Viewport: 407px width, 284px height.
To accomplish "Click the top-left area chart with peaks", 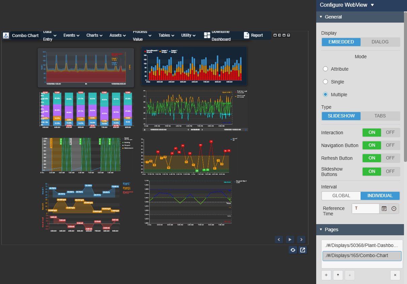I will (x=86, y=68).
